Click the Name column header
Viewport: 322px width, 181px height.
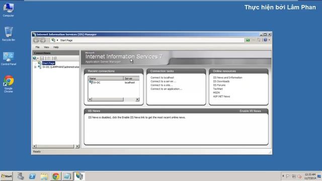pyautogui.click(x=106, y=78)
